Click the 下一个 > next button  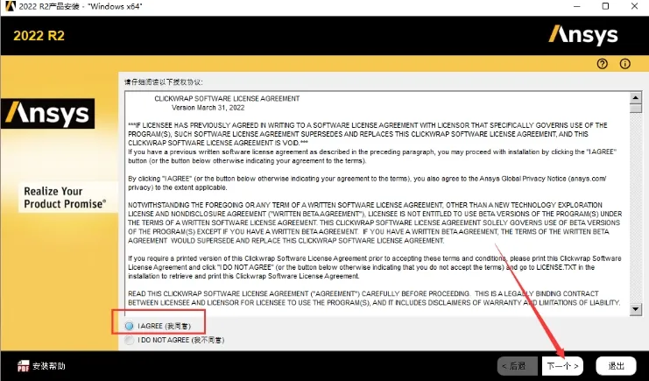562,366
